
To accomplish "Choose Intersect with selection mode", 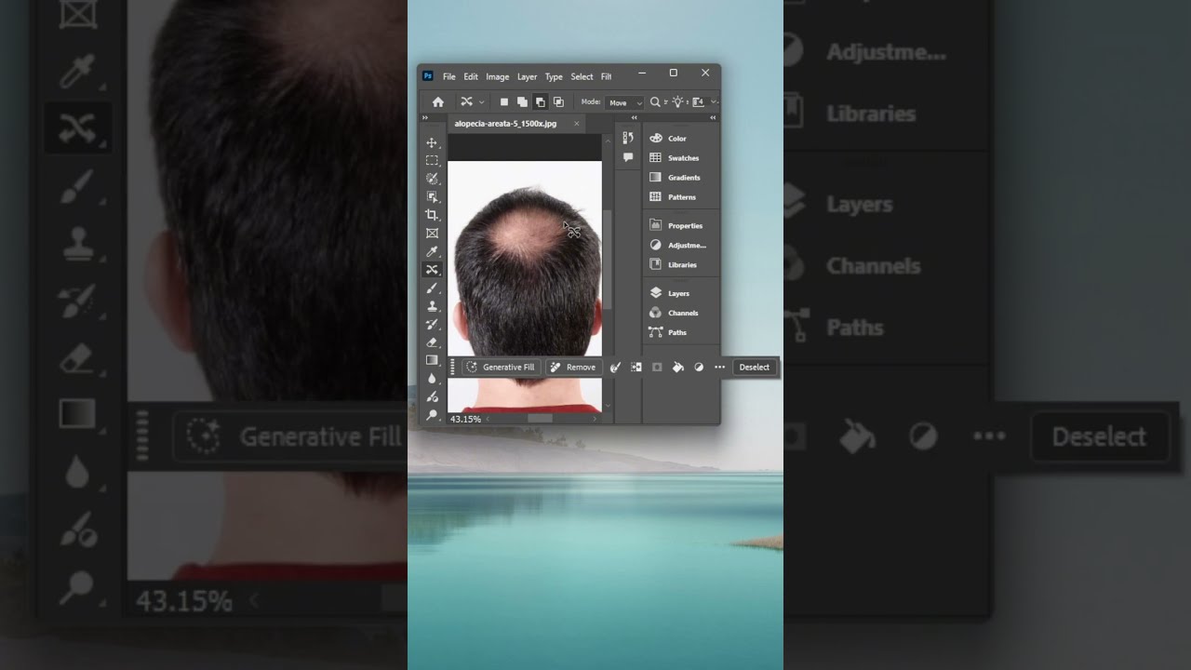I will (x=558, y=102).
